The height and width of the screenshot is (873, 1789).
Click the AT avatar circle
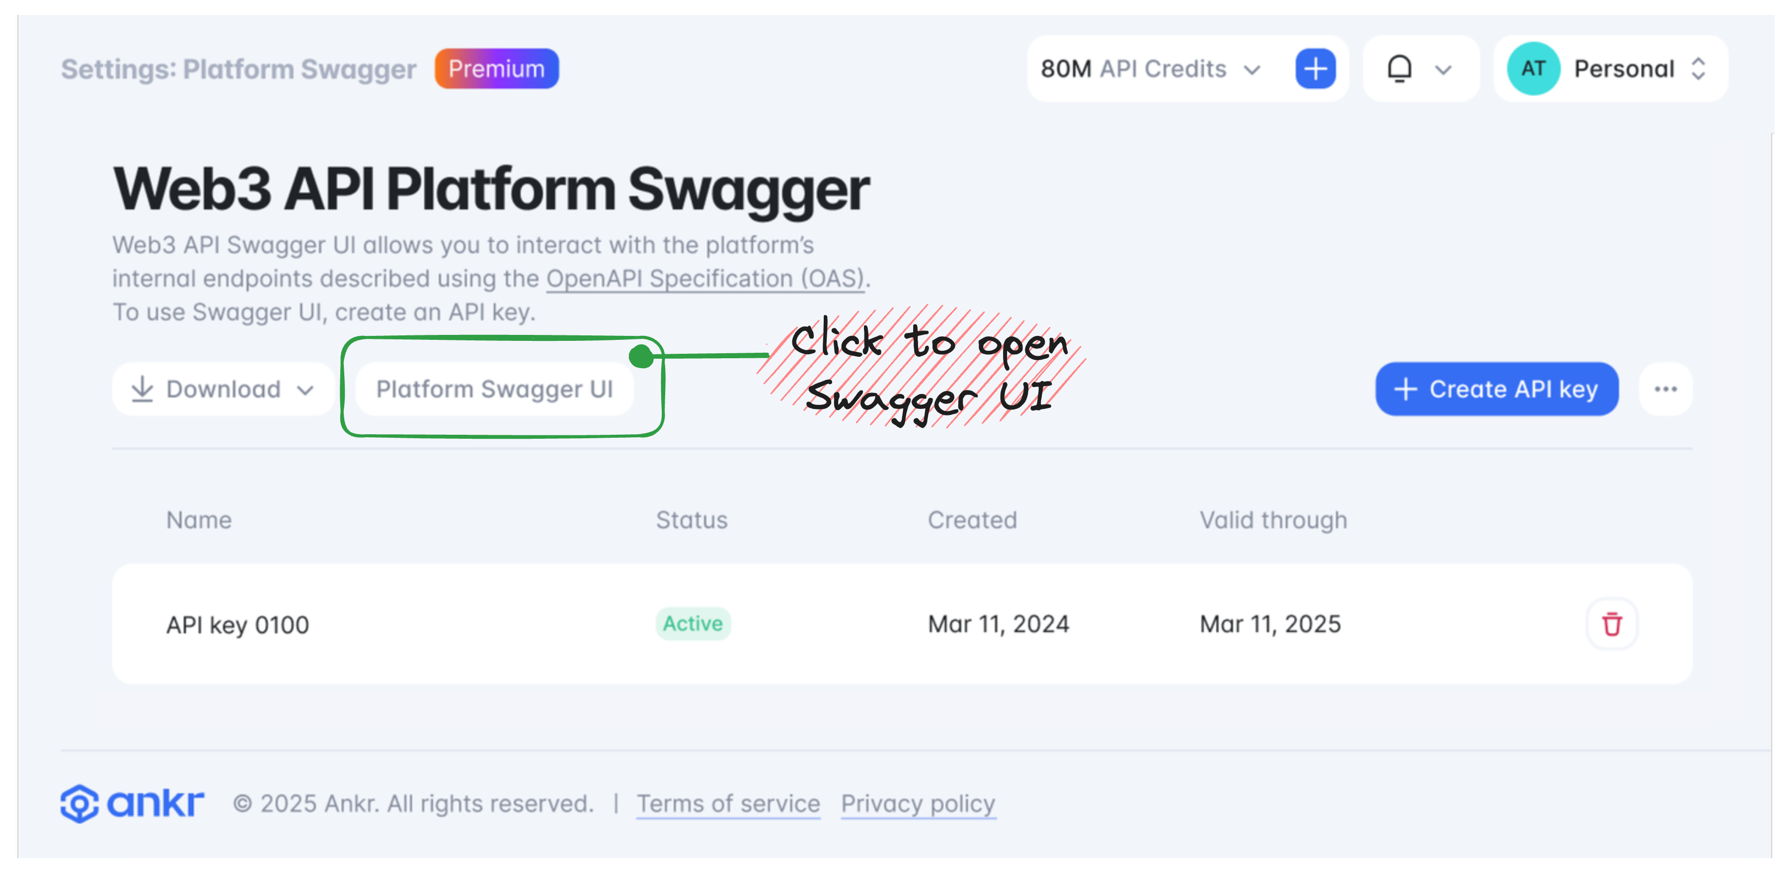(1533, 69)
